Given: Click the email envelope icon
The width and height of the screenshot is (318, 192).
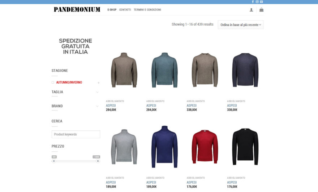Looking at the screenshot, I should click(261, 1).
